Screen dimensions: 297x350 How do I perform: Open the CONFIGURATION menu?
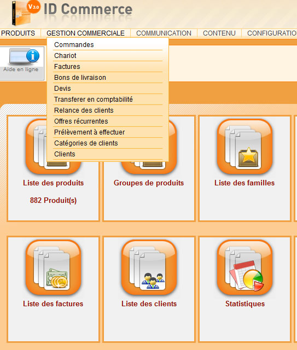coord(272,33)
